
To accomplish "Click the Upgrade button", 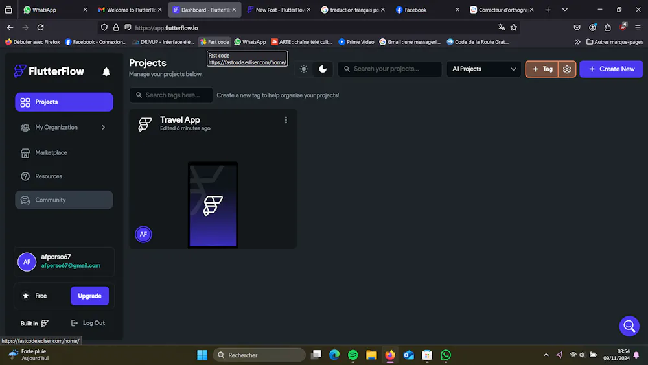I will pos(89,296).
